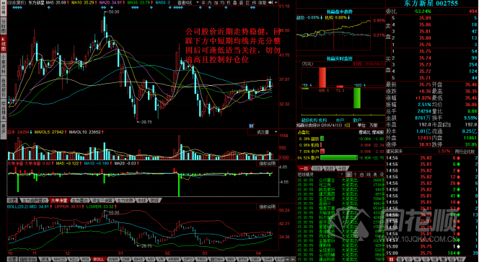Click the 信息 button in chart toolbar

click(x=262, y=2)
